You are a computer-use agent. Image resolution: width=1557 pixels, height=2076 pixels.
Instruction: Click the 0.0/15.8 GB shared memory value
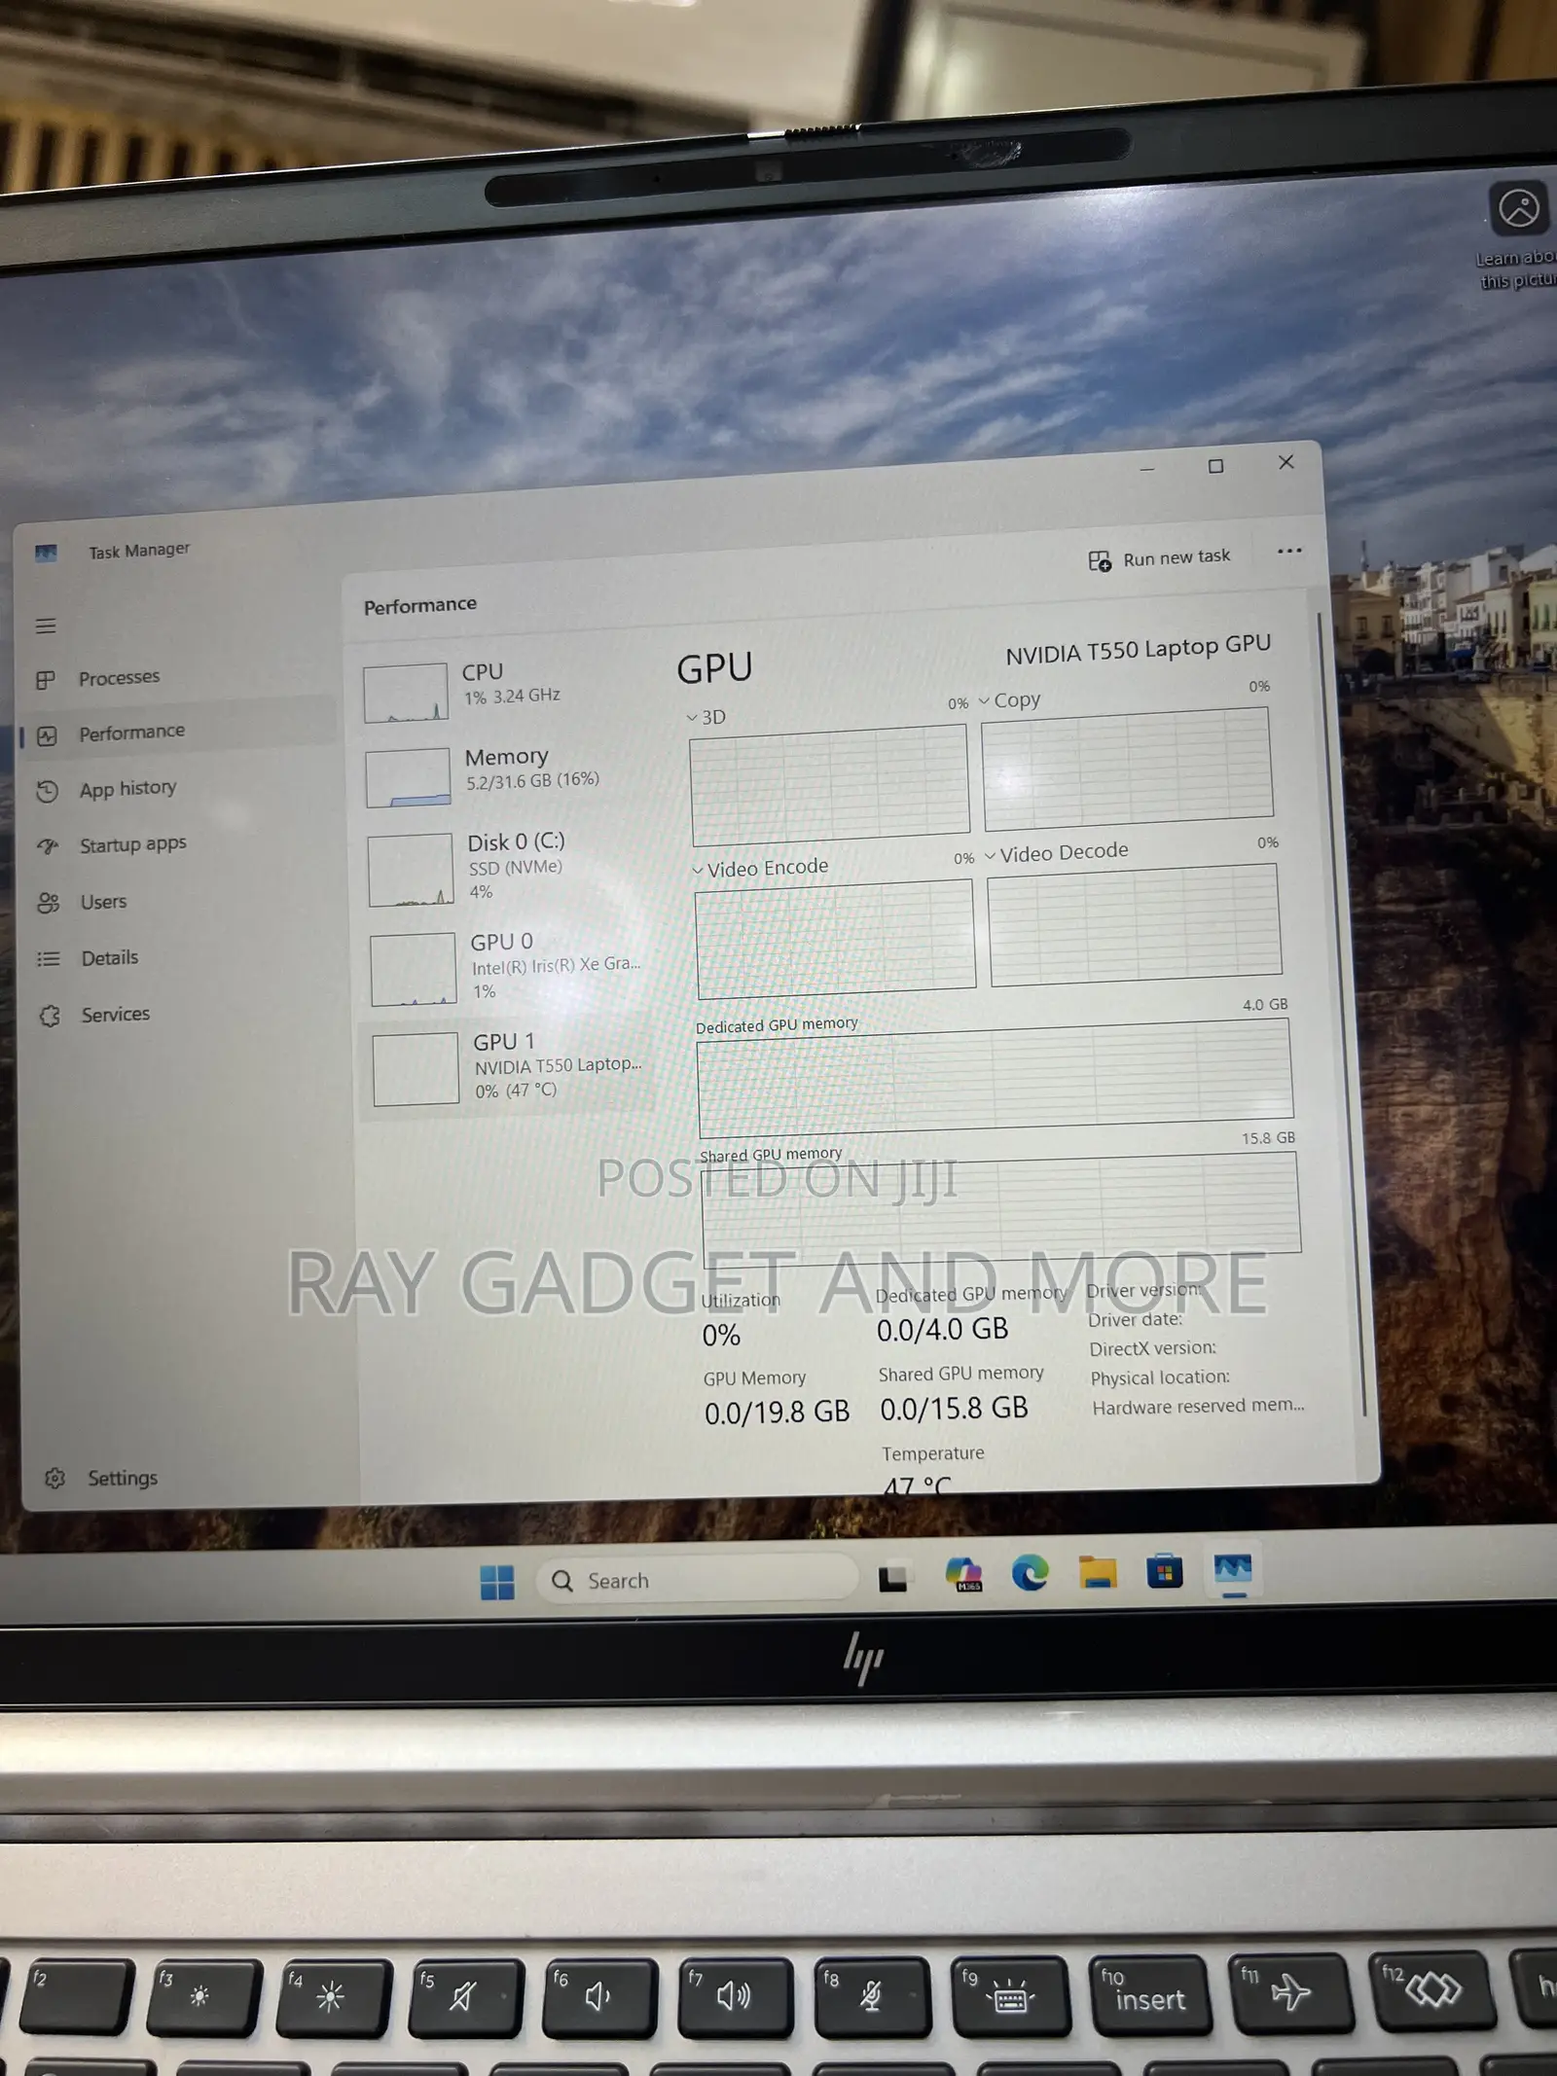pos(954,1408)
